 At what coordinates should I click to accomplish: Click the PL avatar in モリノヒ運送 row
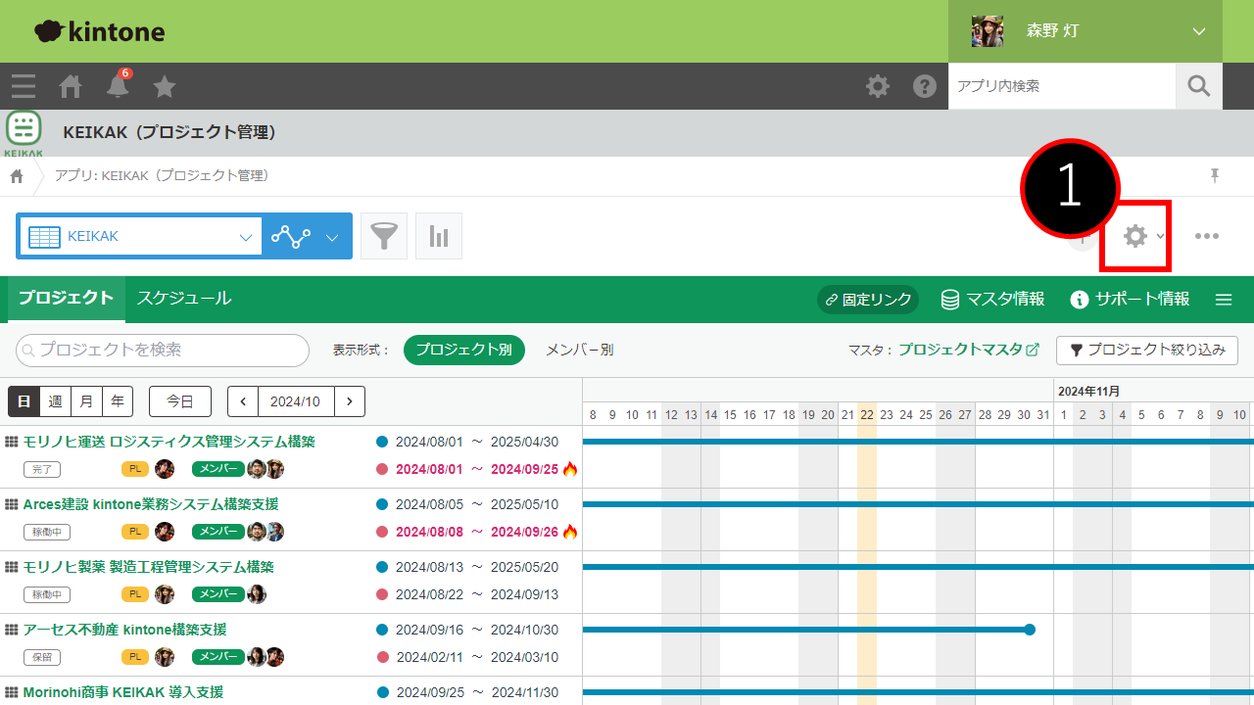pyautogui.click(x=165, y=469)
